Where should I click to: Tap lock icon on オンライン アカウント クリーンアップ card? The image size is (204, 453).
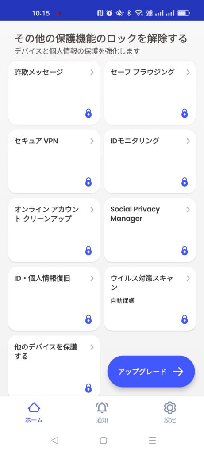pos(89,251)
